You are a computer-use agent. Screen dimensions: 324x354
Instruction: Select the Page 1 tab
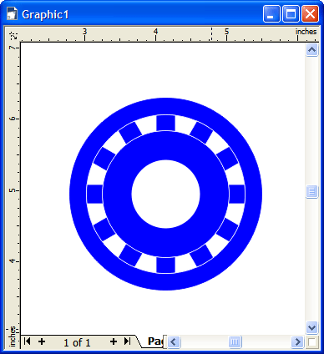coord(154,341)
